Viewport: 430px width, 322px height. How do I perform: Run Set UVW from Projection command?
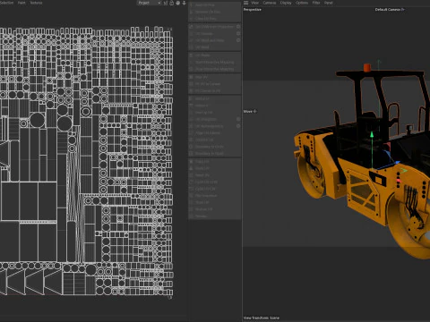(214, 27)
